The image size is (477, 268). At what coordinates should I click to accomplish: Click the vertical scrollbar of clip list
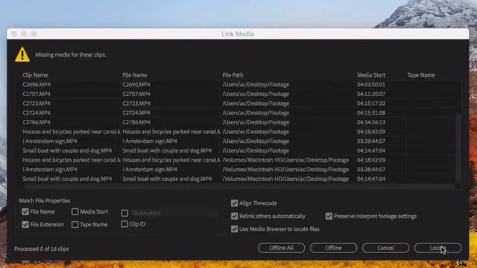click(458, 147)
